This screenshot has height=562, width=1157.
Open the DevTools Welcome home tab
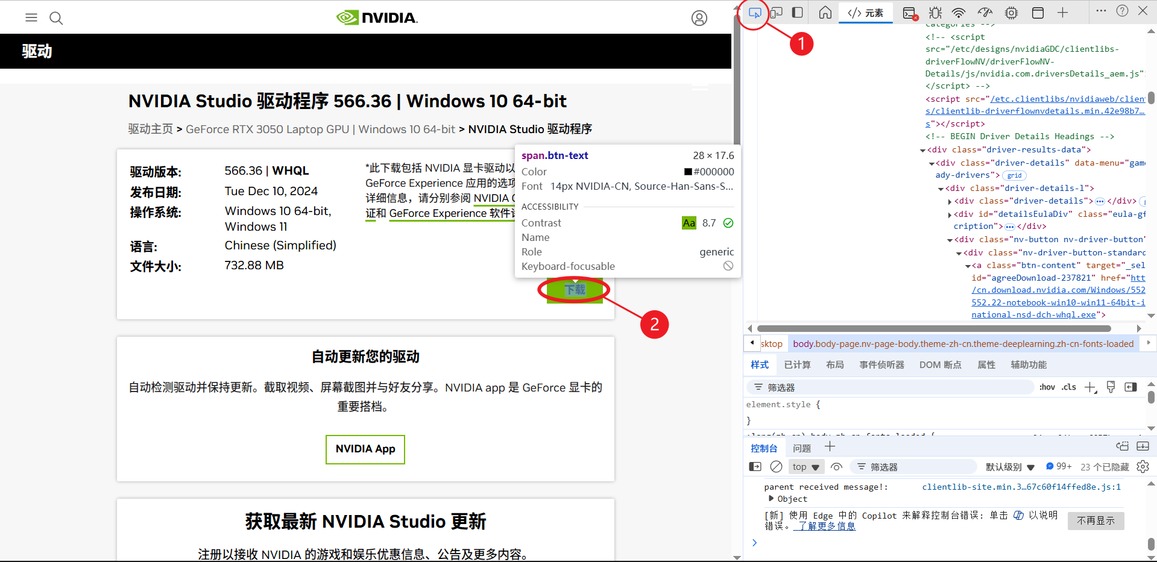click(x=825, y=13)
